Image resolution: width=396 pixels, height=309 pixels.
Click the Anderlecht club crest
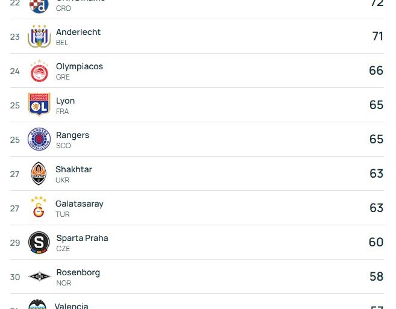click(39, 37)
